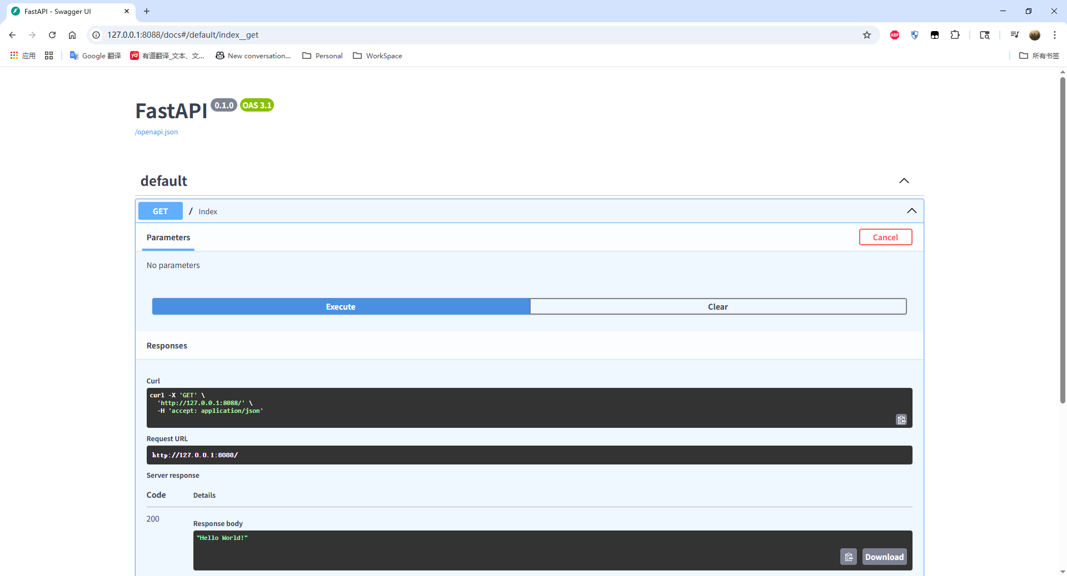Open the ABP Adblock Plus extension icon
The height and width of the screenshot is (576, 1067).
tap(895, 35)
